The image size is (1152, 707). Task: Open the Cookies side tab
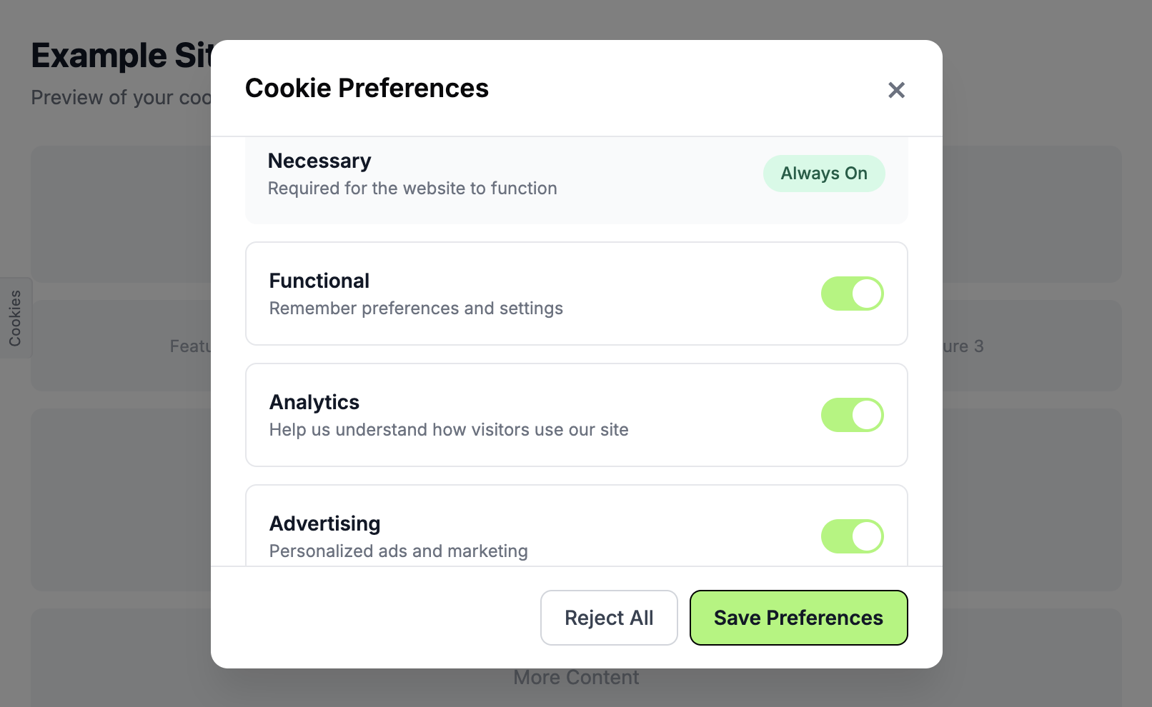pos(15,318)
